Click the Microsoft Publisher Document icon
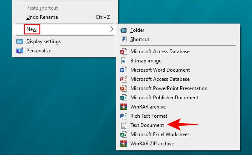This screenshot has width=252, height=155. [124, 98]
